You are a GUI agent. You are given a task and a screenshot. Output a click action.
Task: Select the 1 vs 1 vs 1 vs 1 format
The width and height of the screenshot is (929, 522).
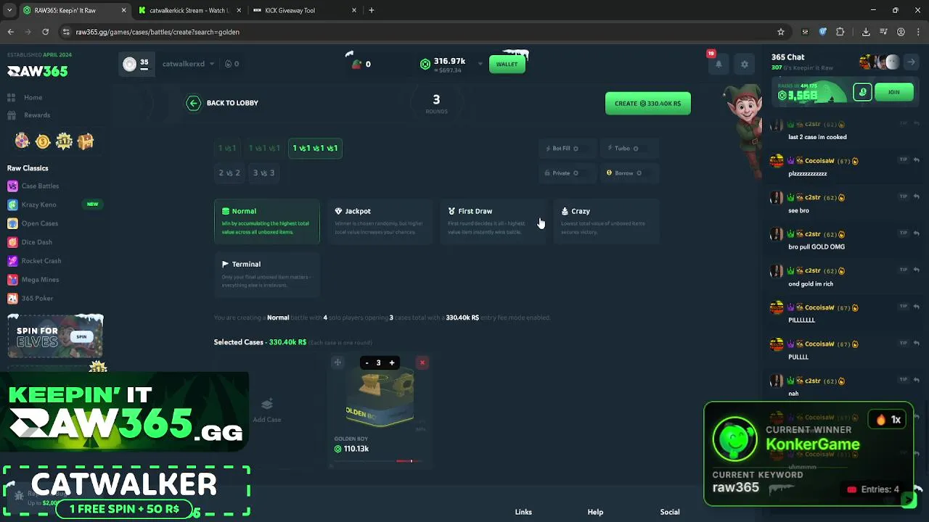[315, 148]
